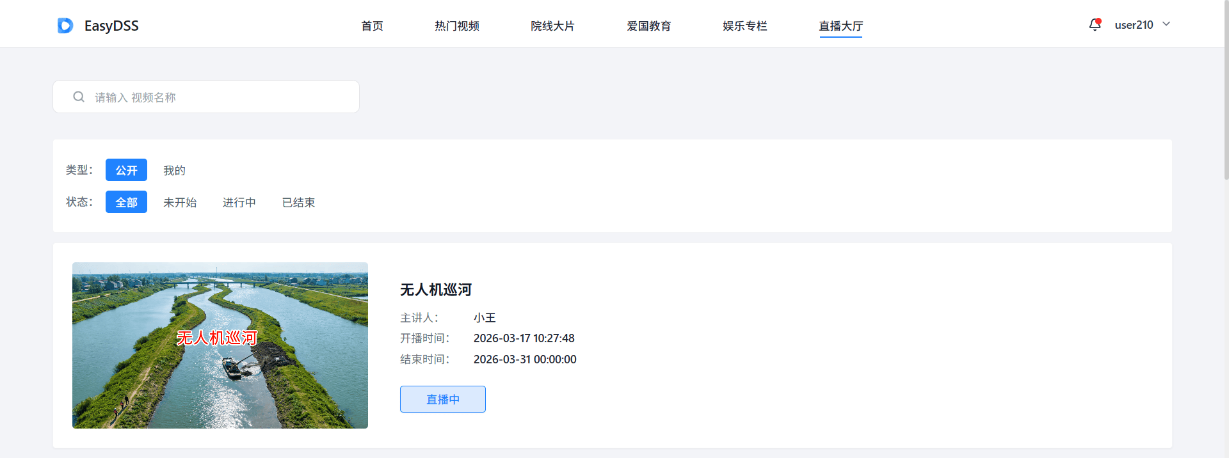
Task: Click the presenter name 小王
Action: (485, 317)
